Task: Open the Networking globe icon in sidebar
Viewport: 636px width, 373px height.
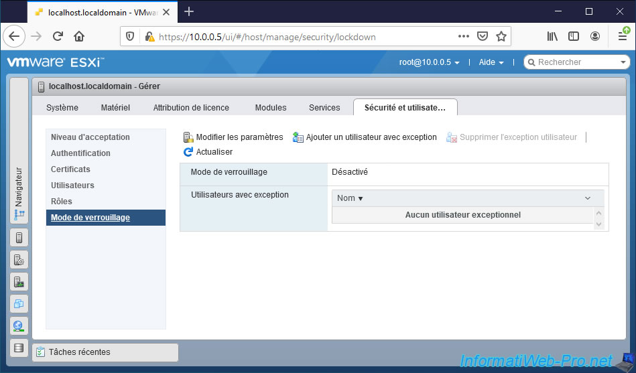Action: point(19,326)
